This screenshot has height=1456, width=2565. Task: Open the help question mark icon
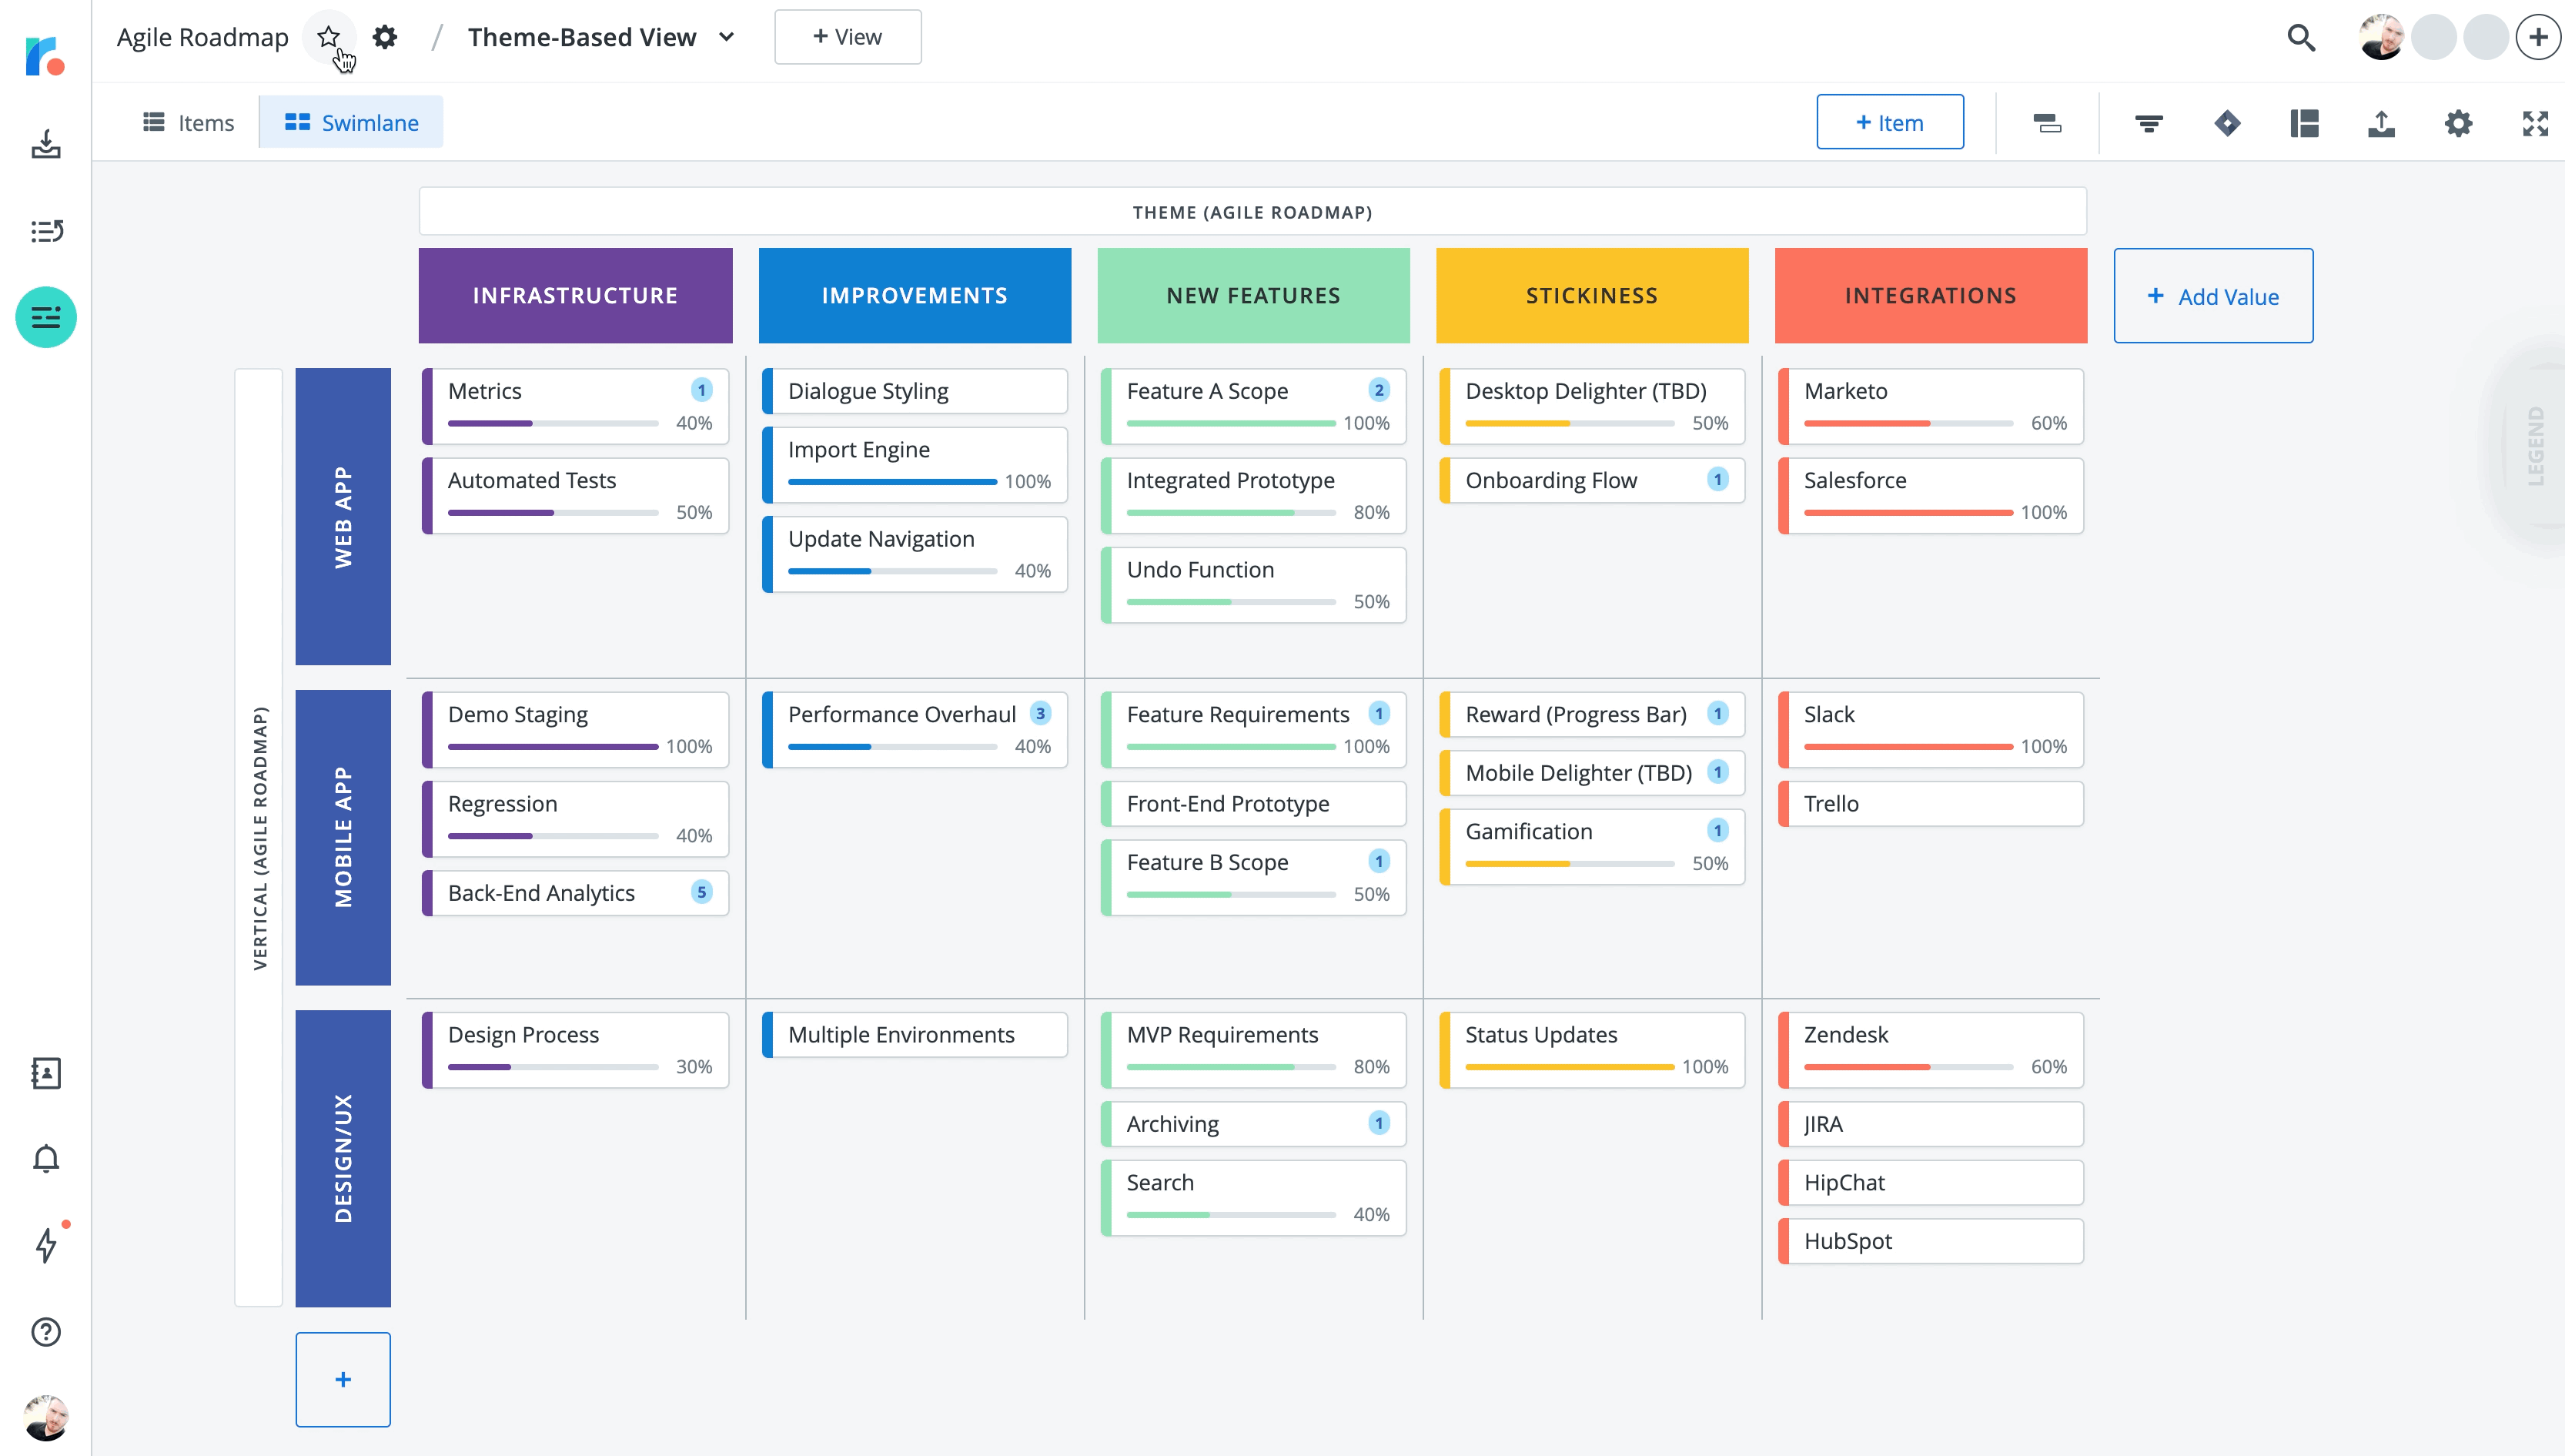tap(46, 1332)
